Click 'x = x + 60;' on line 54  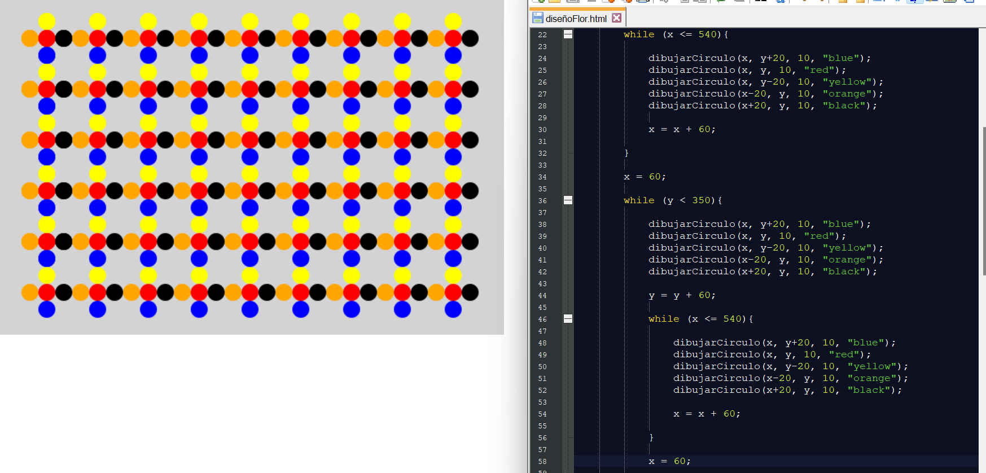pyautogui.click(x=707, y=414)
